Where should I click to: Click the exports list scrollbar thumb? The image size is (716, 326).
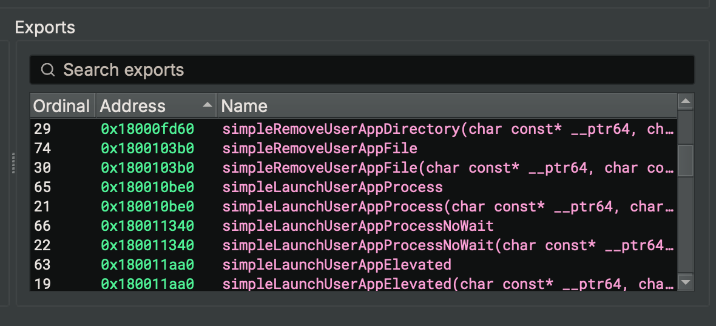click(x=686, y=160)
